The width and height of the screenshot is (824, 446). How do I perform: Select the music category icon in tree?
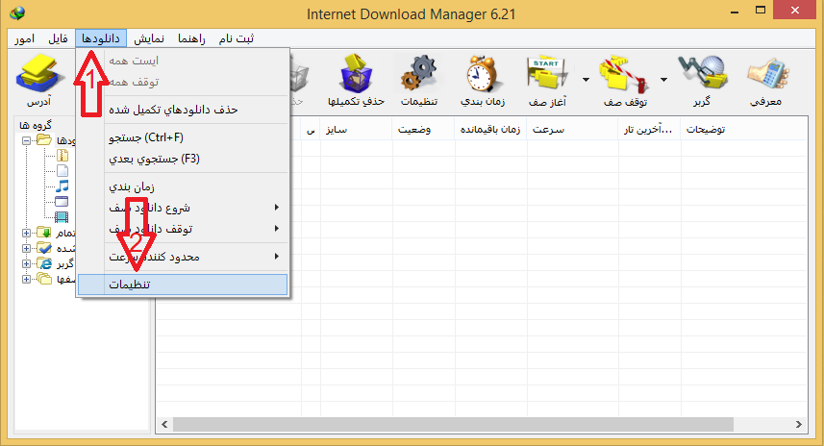click(x=62, y=186)
